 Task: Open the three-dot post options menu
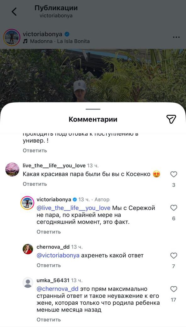tap(177, 37)
